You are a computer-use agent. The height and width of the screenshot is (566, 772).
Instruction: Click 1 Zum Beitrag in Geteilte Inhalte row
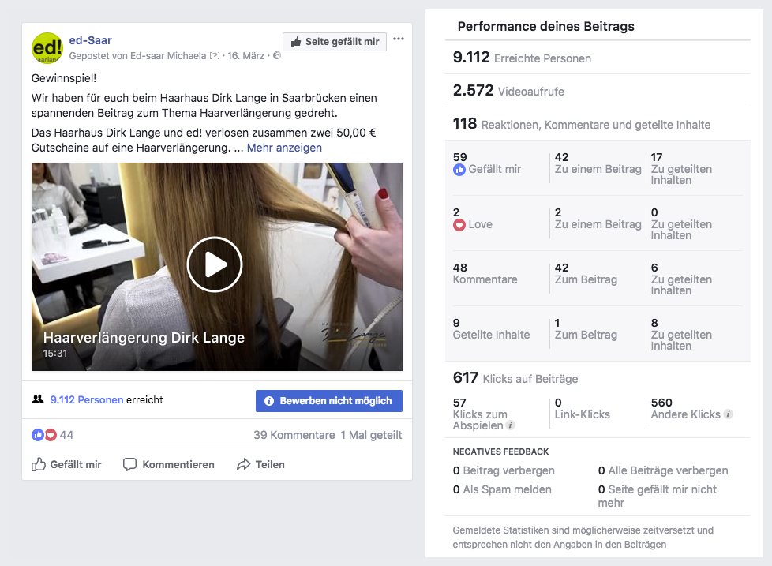(586, 328)
